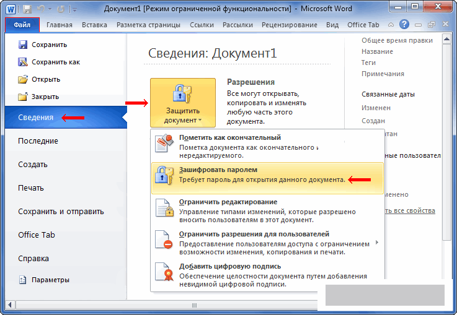Viewport: 457px width, 315px height.
Task: Open the quick access toolbar customize arrow
Action: pyautogui.click(x=74, y=10)
